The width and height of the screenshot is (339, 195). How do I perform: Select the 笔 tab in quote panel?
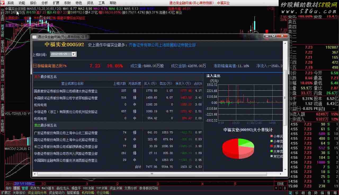pos(291,193)
